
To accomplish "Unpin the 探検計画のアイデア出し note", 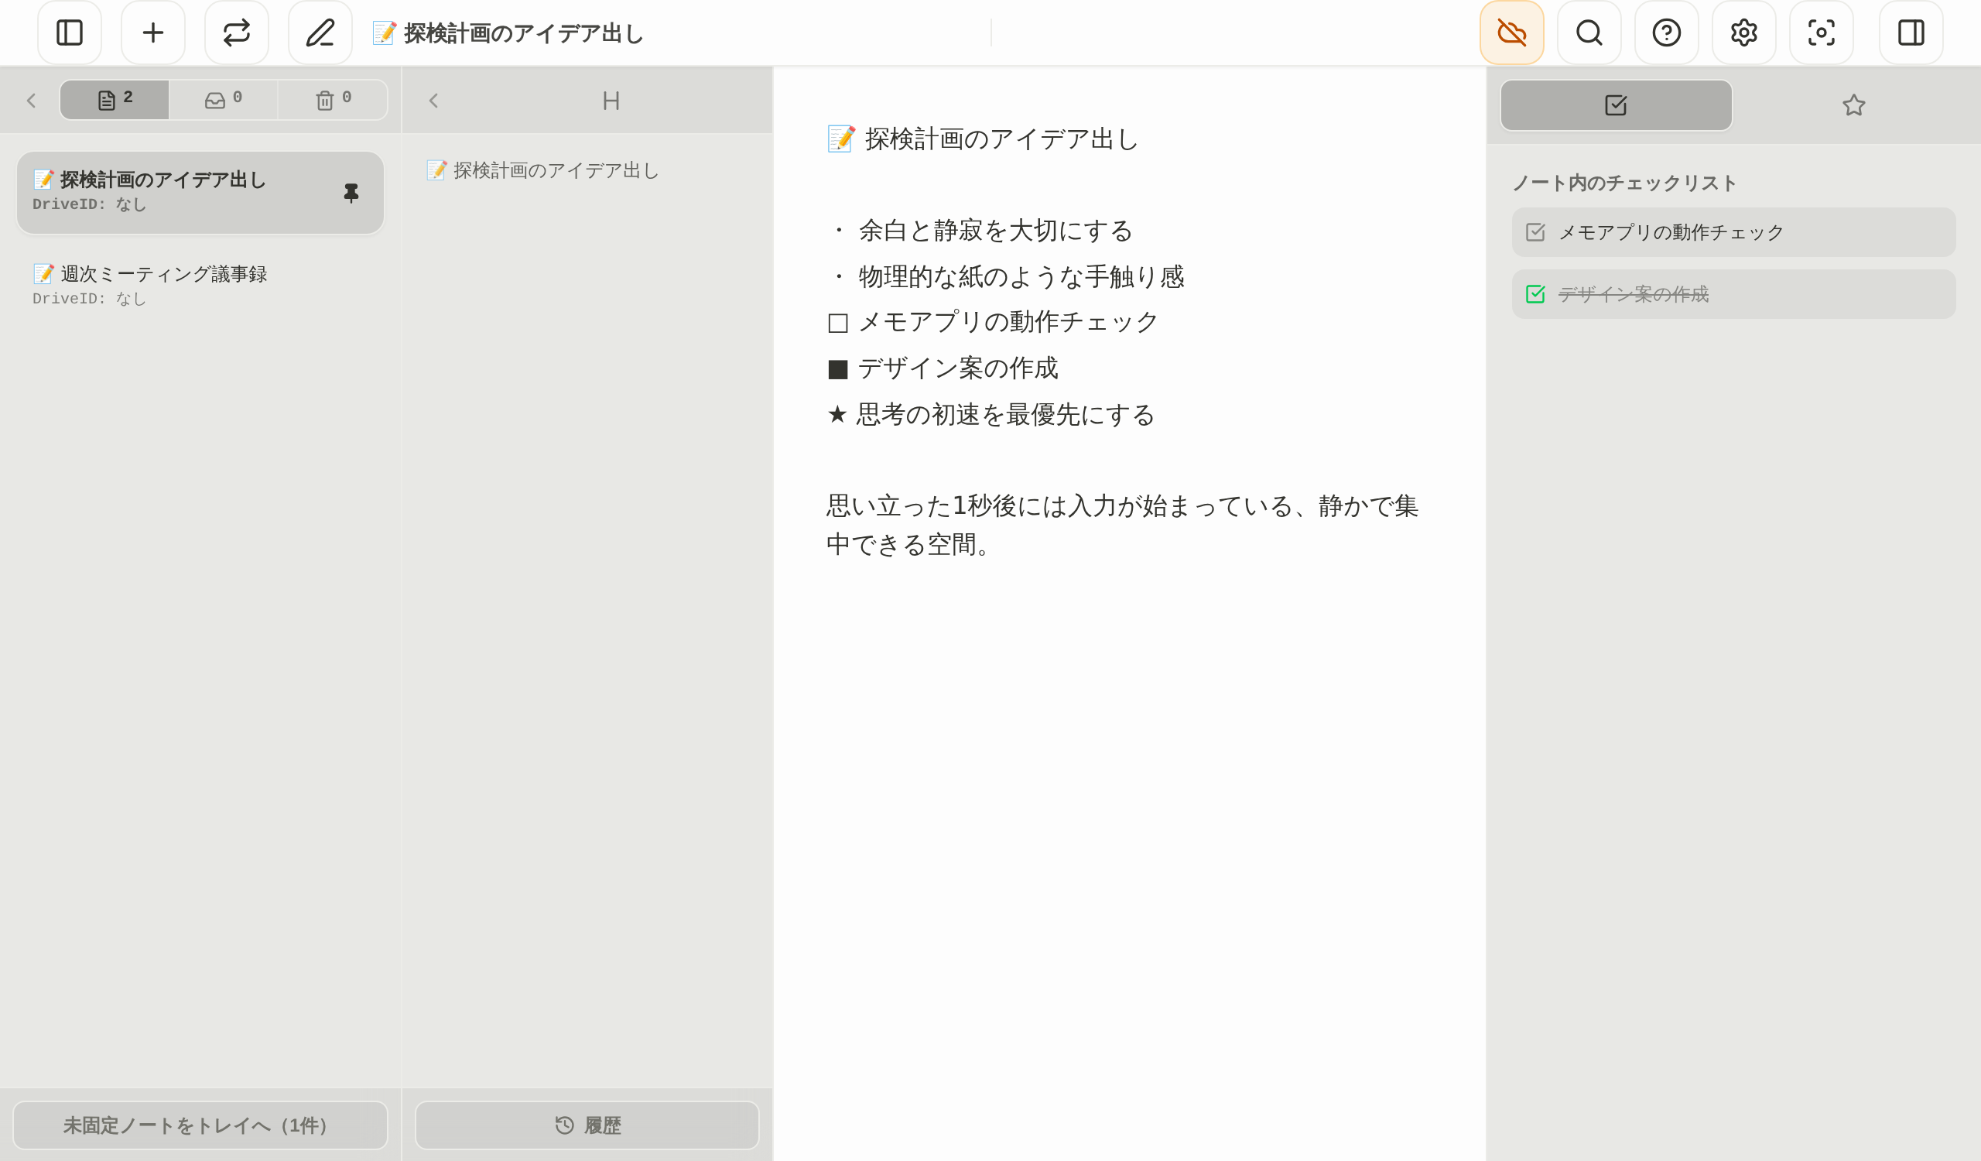I will click(351, 193).
